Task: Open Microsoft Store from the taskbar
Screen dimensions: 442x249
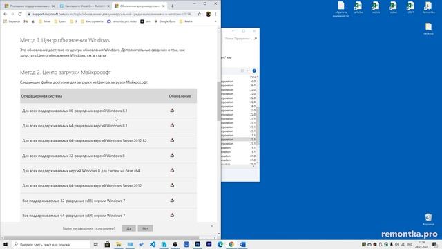Action: (108, 244)
